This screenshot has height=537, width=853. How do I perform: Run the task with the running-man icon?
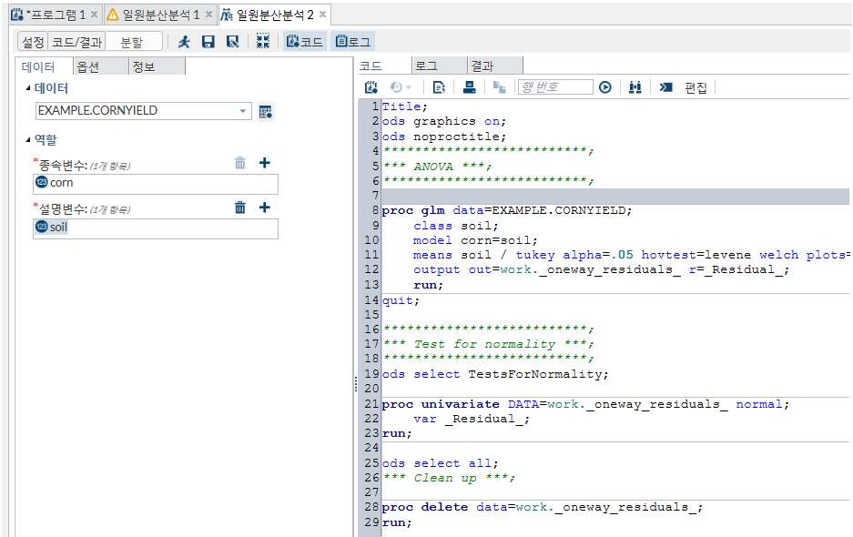click(x=185, y=42)
